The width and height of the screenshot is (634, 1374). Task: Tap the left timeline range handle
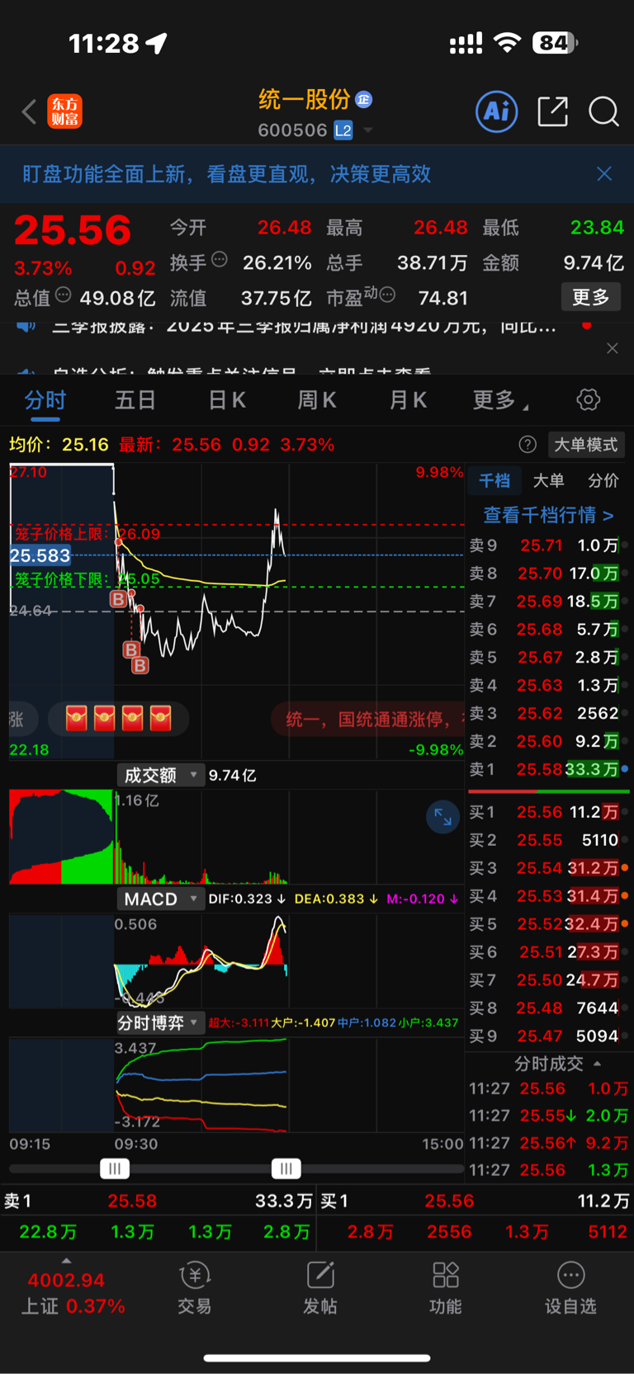[115, 1169]
